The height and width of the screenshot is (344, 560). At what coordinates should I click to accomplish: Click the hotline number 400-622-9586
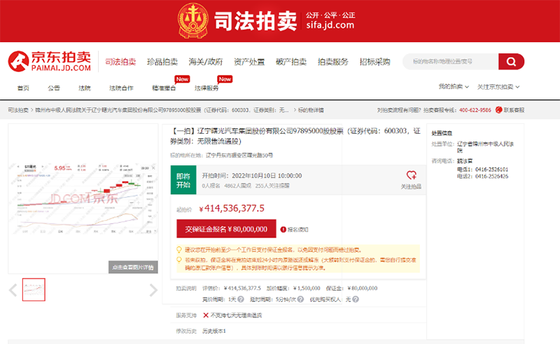tap(475, 110)
